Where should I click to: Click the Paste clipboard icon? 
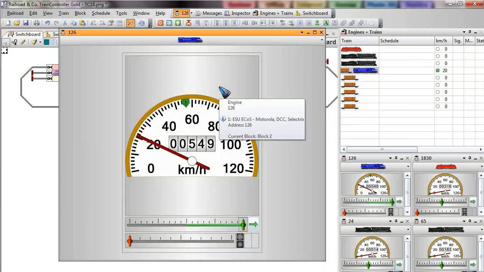point(82,23)
